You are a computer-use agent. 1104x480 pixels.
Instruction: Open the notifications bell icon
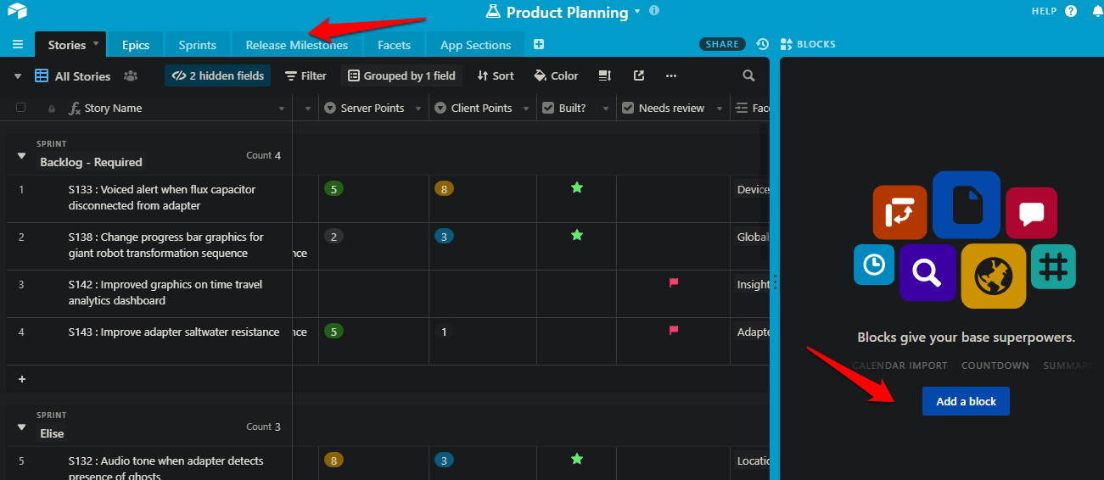point(1098,11)
